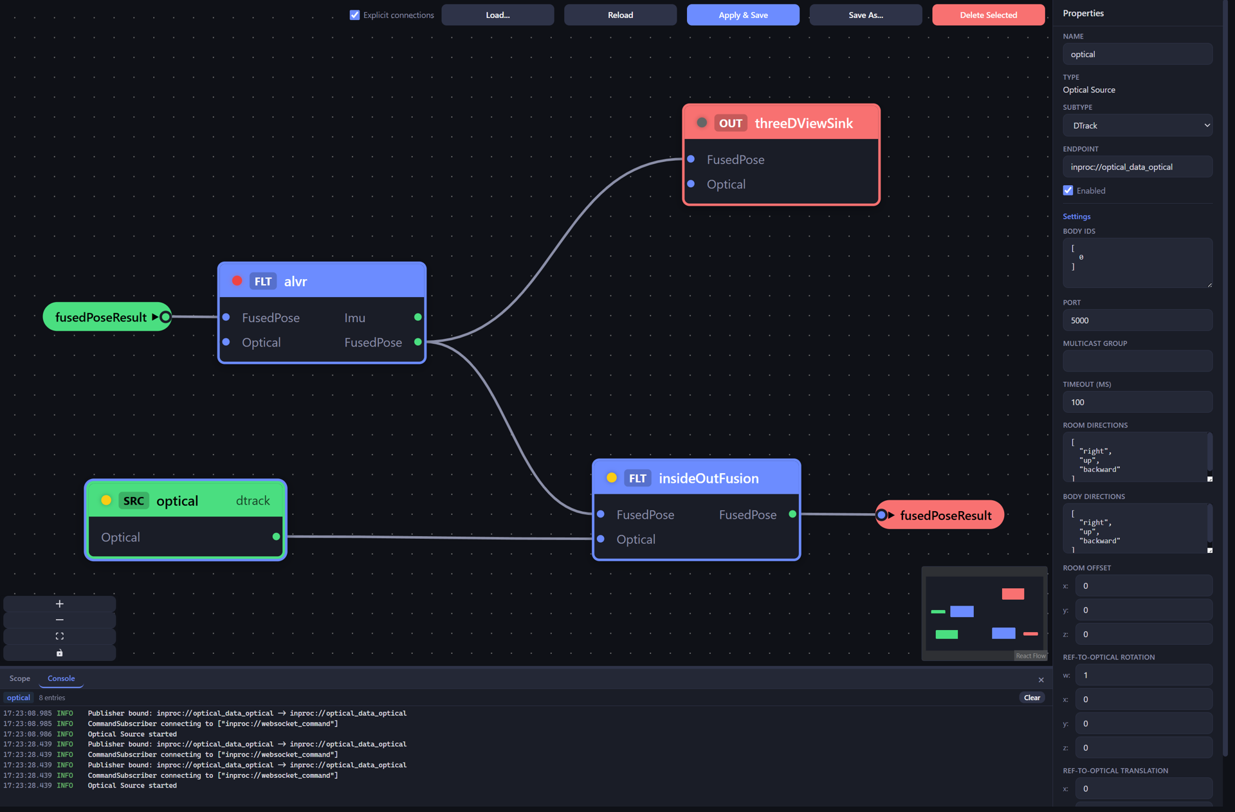This screenshot has height=812, width=1235.
Task: Click the OUT badge on threeDViewSink
Action: coord(731,123)
